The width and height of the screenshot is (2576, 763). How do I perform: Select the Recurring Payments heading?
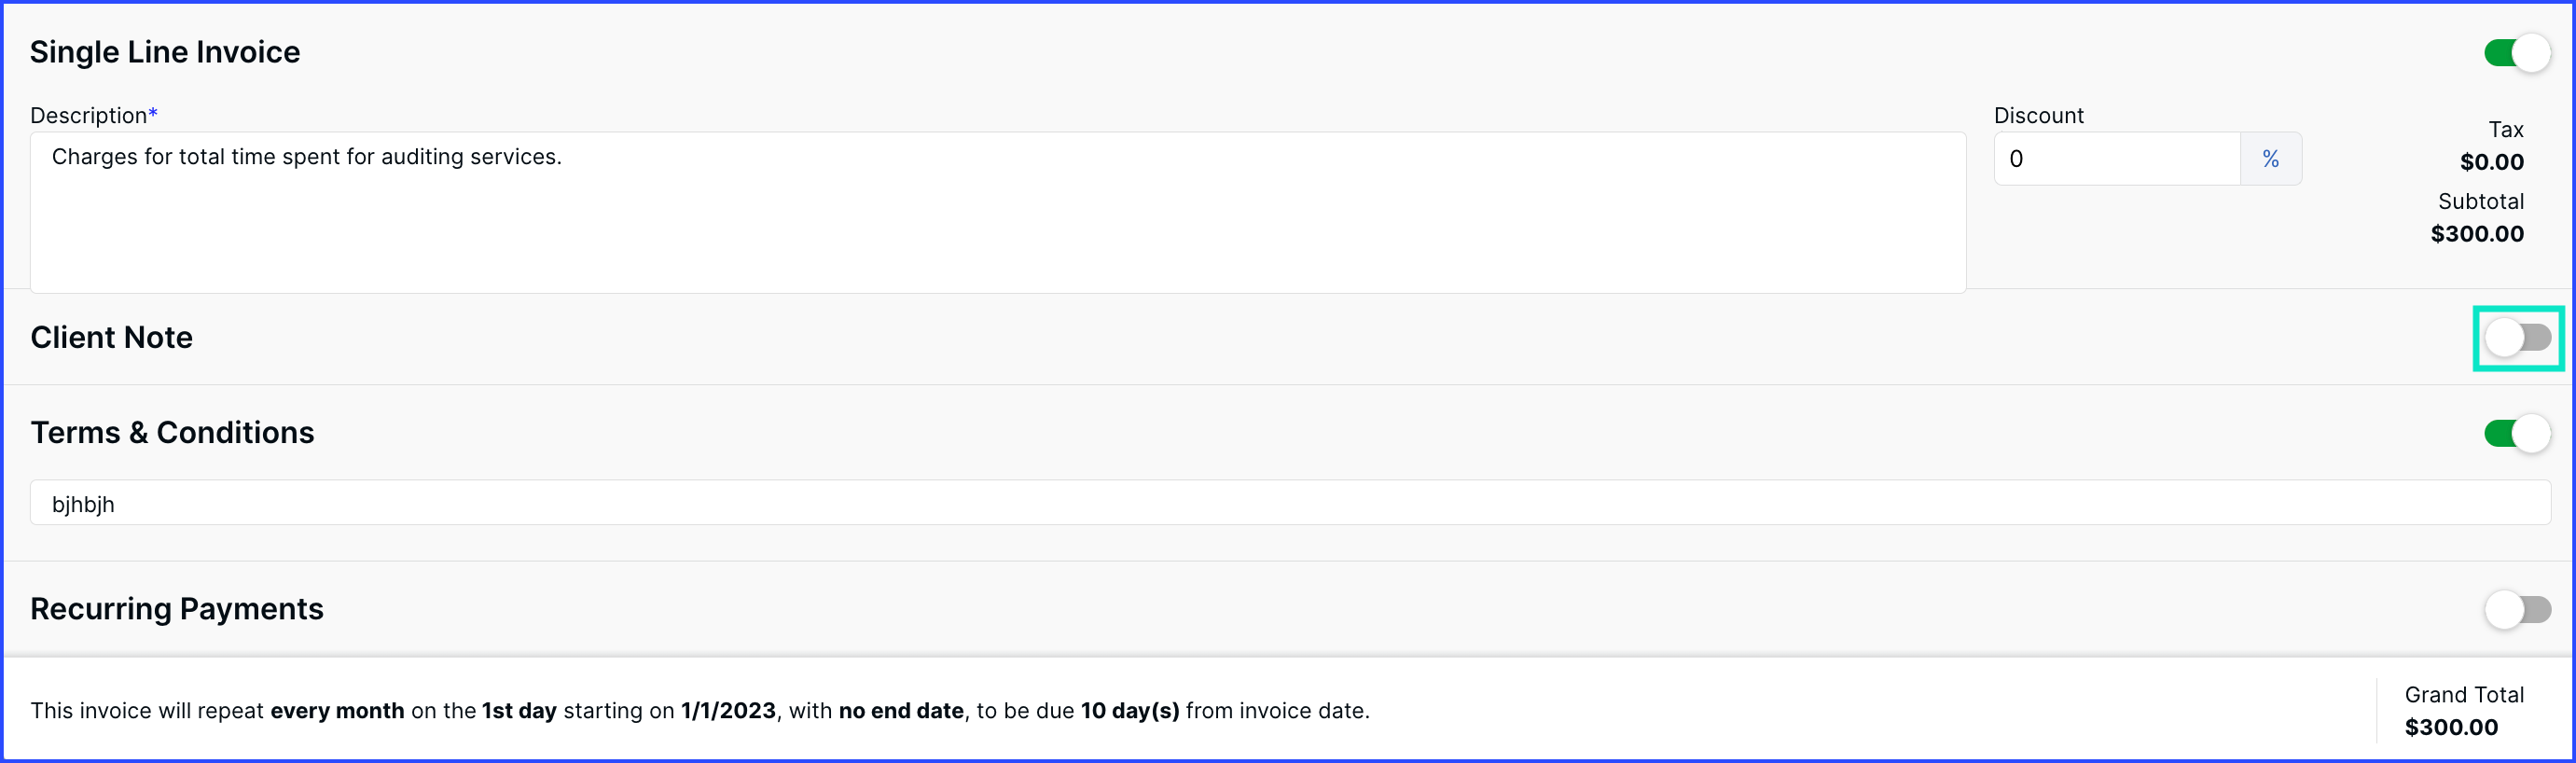point(177,608)
